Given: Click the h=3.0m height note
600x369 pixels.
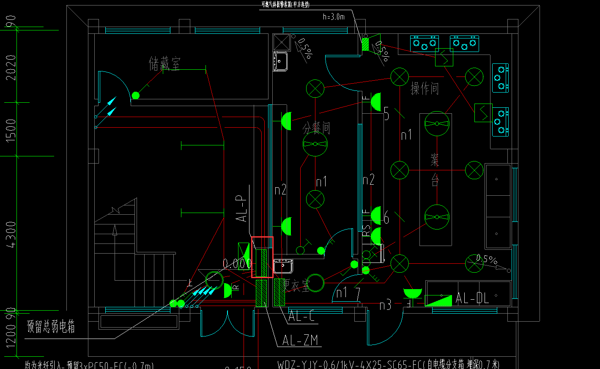Looking at the screenshot, I should click(x=334, y=17).
